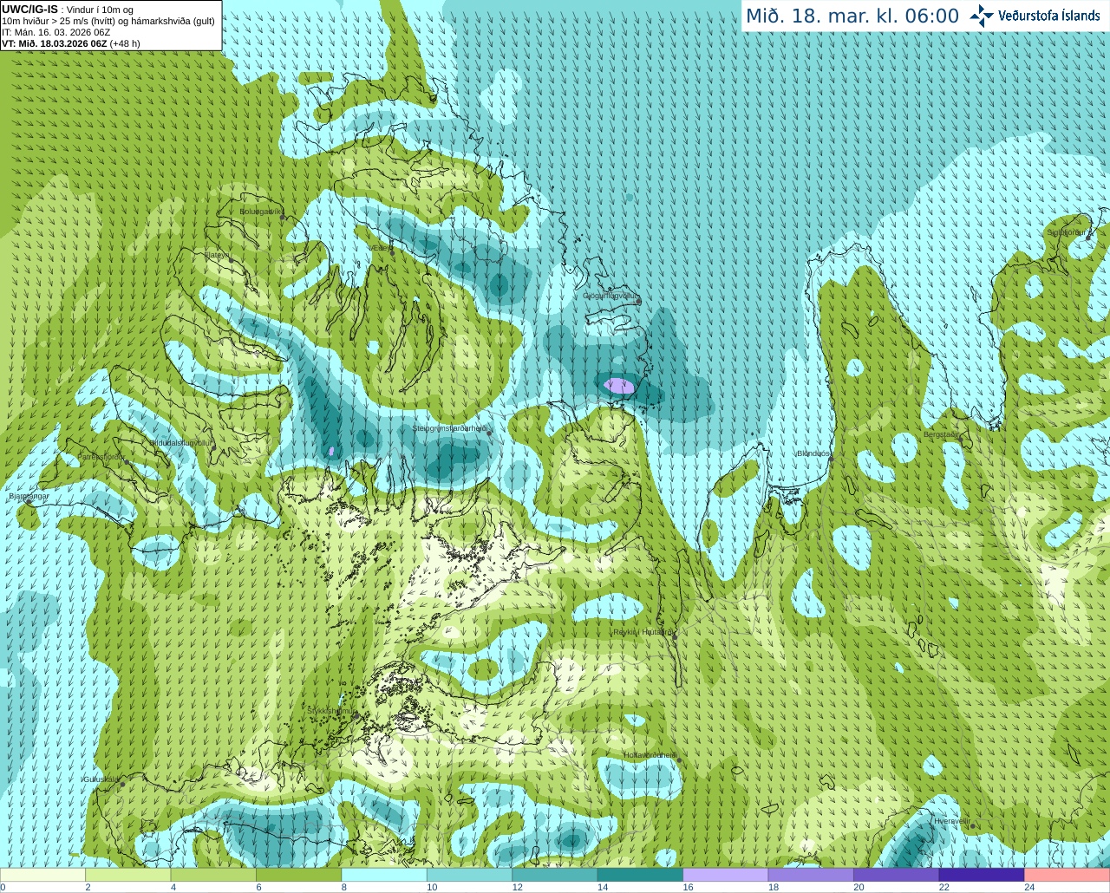The width and height of the screenshot is (1110, 893).
Task: Click the 16–18 m/s lavender legend swatch
Action: click(726, 875)
